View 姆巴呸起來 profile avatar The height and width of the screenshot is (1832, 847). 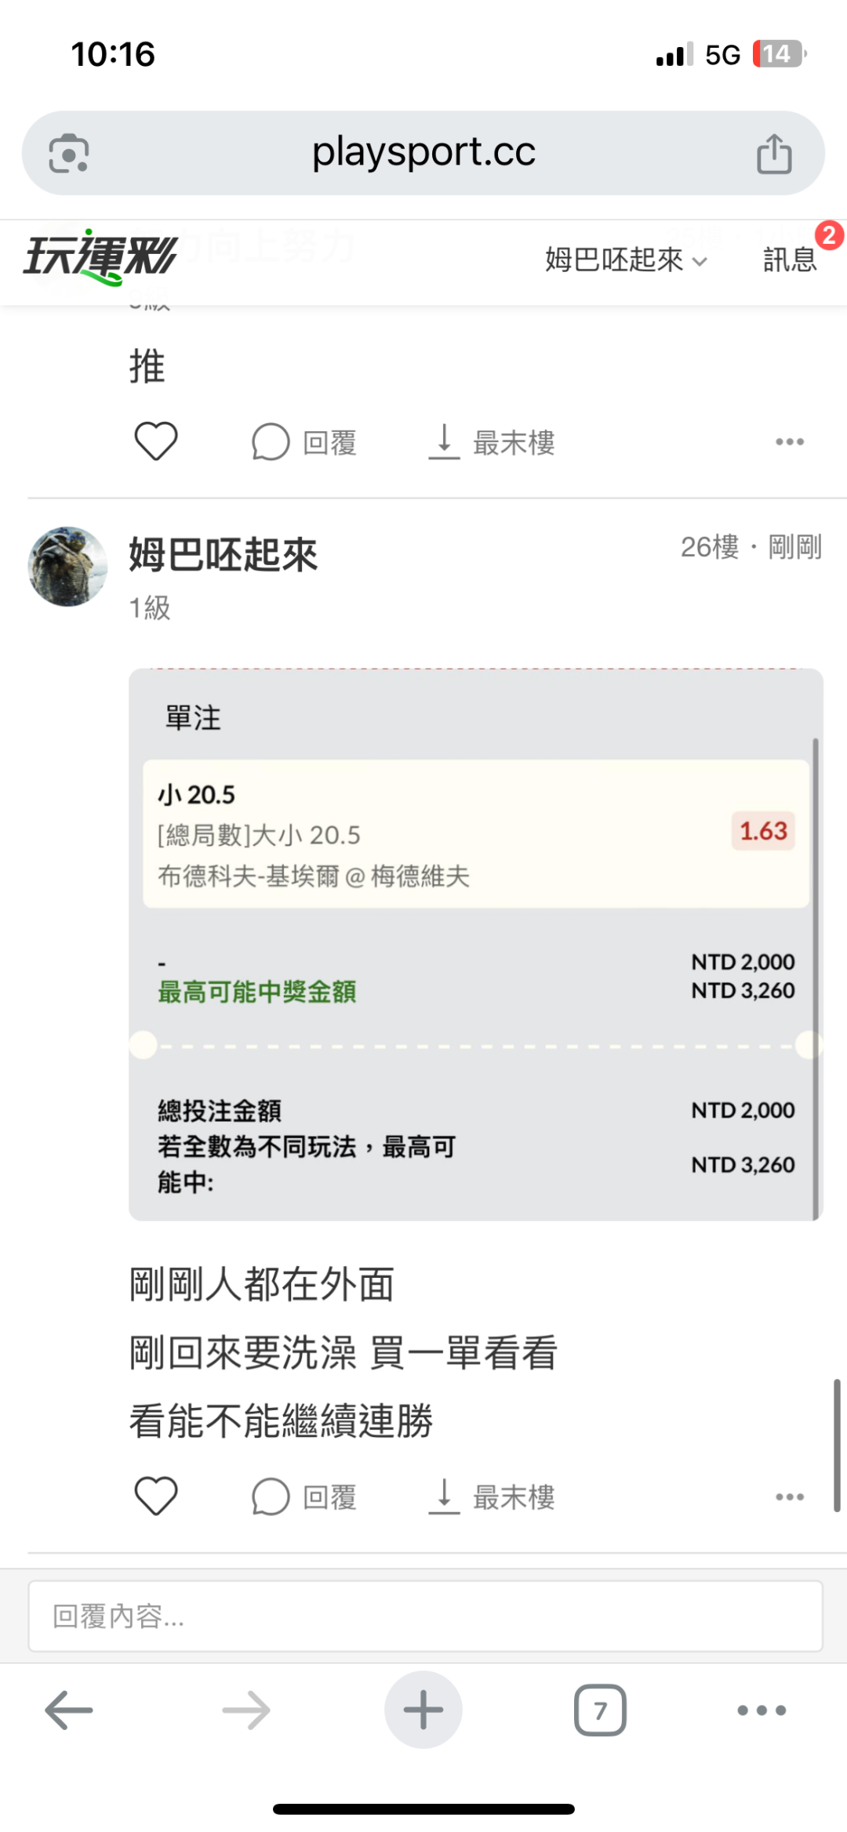click(67, 567)
